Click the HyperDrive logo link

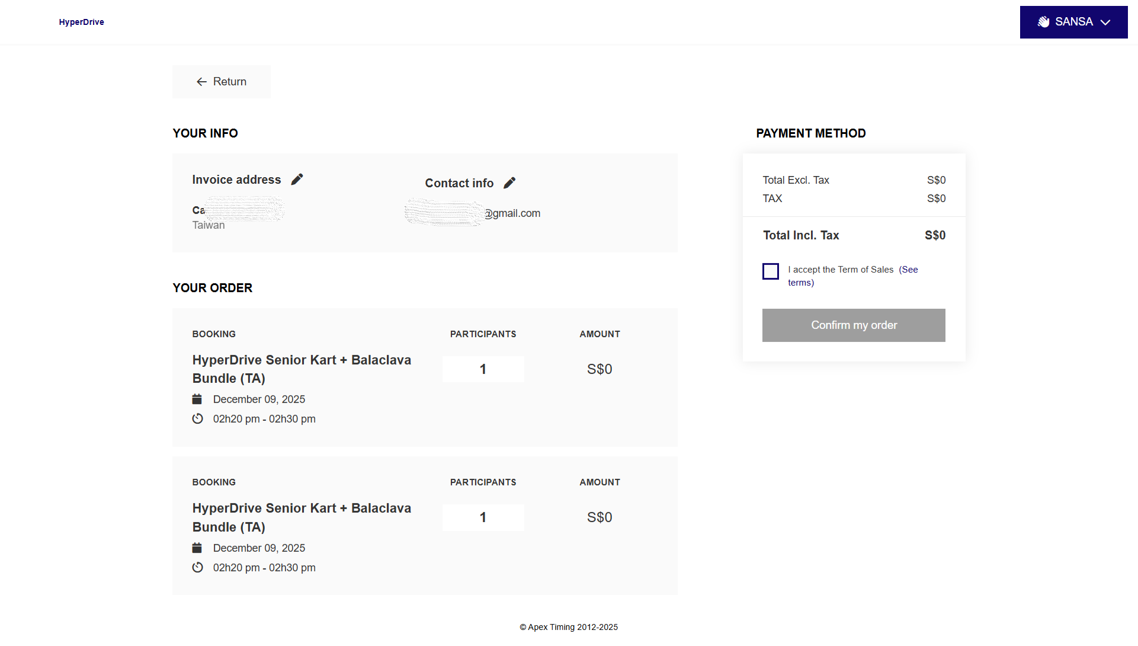[x=81, y=22]
